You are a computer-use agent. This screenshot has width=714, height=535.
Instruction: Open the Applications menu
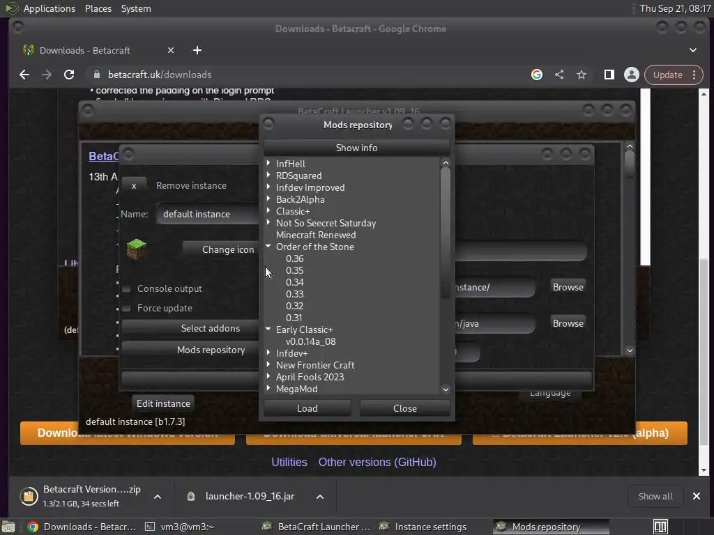(50, 8)
